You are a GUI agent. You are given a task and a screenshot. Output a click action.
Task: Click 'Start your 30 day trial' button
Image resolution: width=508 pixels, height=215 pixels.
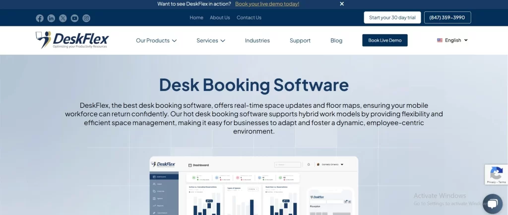pyautogui.click(x=392, y=17)
